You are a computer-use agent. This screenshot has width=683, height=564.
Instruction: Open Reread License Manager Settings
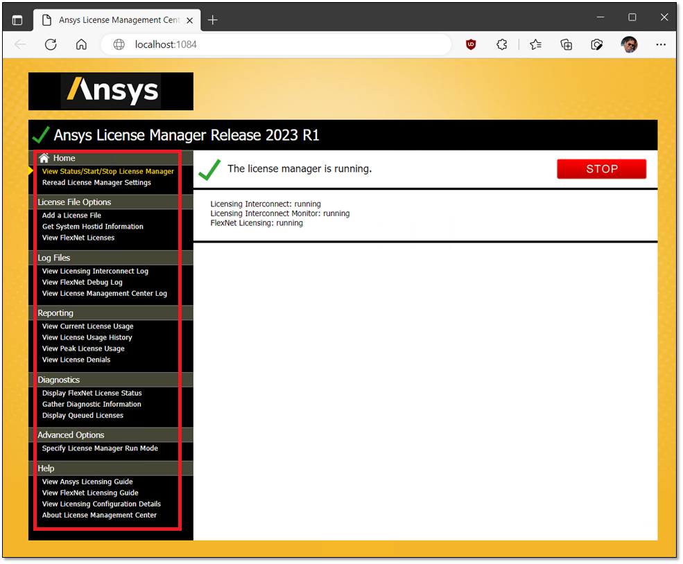point(96,183)
